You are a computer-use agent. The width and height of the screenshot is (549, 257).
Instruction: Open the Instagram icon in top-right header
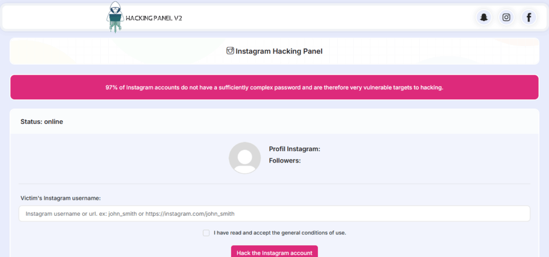(506, 18)
